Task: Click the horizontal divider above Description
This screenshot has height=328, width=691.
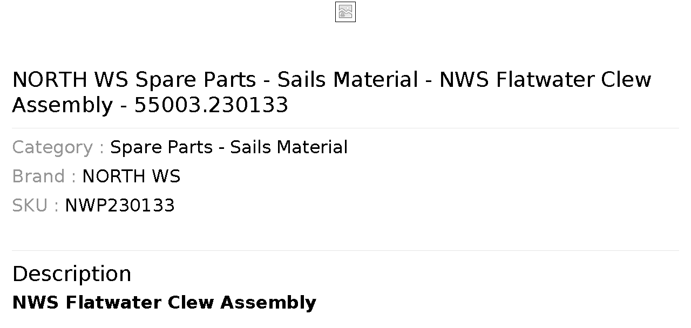Action: (345, 250)
